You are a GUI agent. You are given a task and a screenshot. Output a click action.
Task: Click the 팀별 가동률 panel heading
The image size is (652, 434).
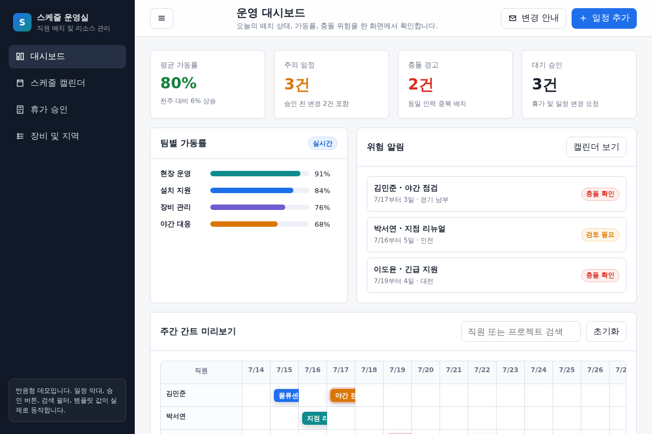pyautogui.click(x=183, y=143)
